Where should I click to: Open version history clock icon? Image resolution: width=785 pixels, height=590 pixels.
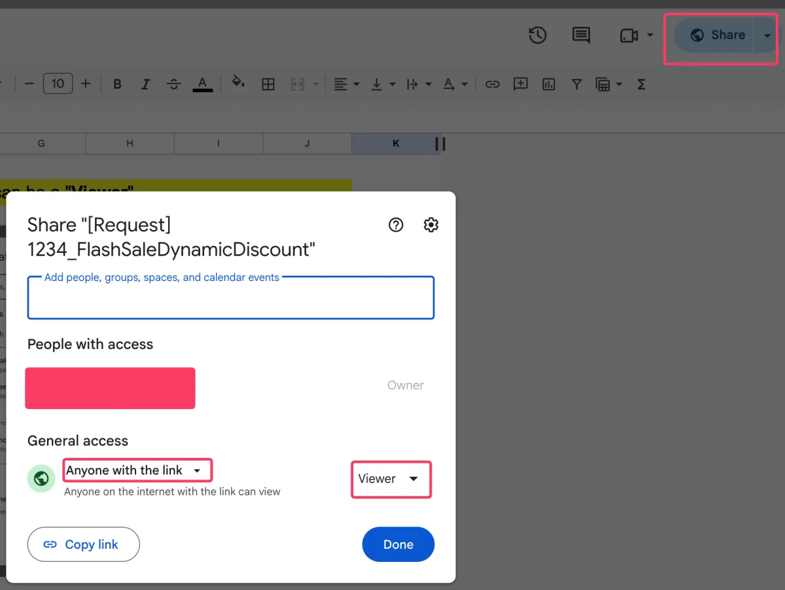click(x=538, y=35)
